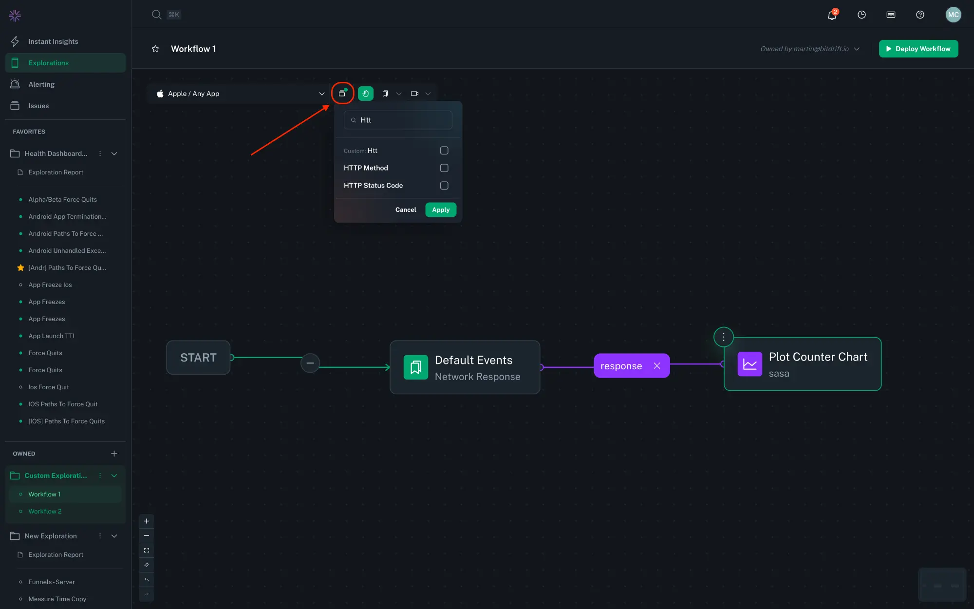Enable the HTTP Status Code option
This screenshot has width=974, height=609.
[x=444, y=185]
